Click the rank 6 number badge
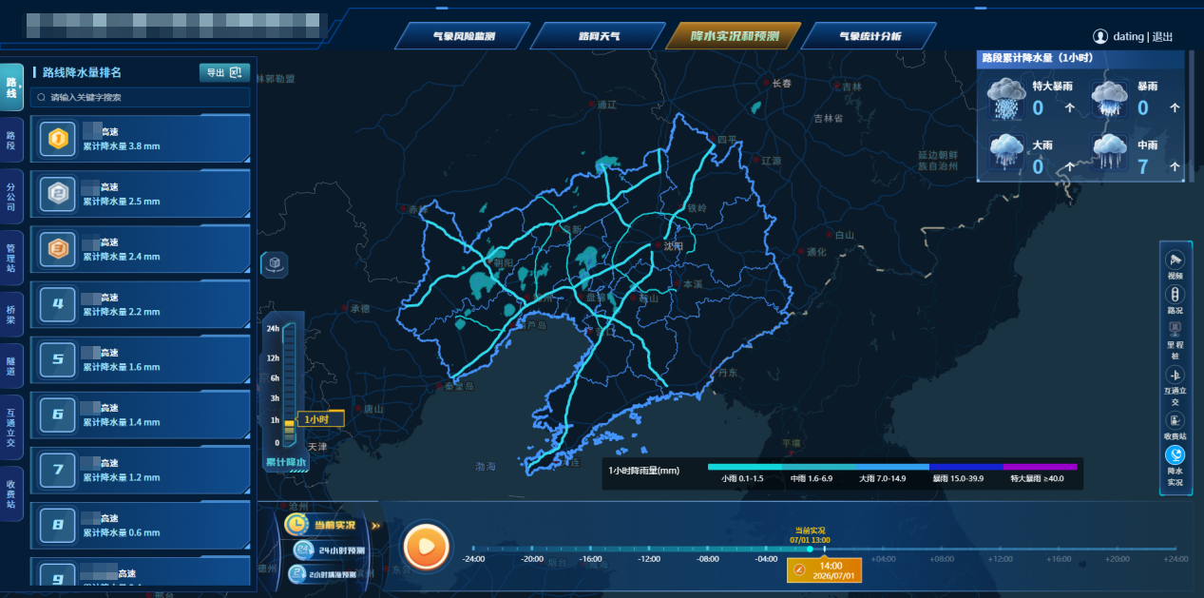The image size is (1204, 598). point(57,415)
